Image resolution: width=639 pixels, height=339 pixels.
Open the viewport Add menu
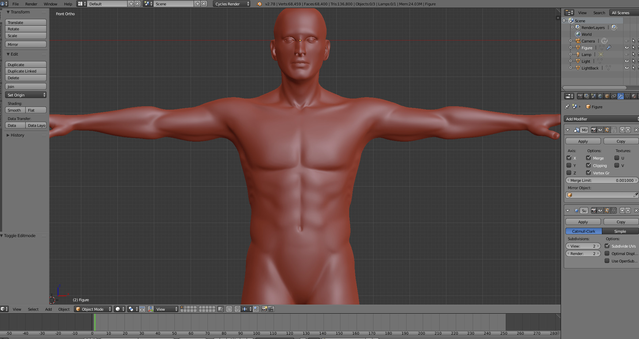[49, 309]
